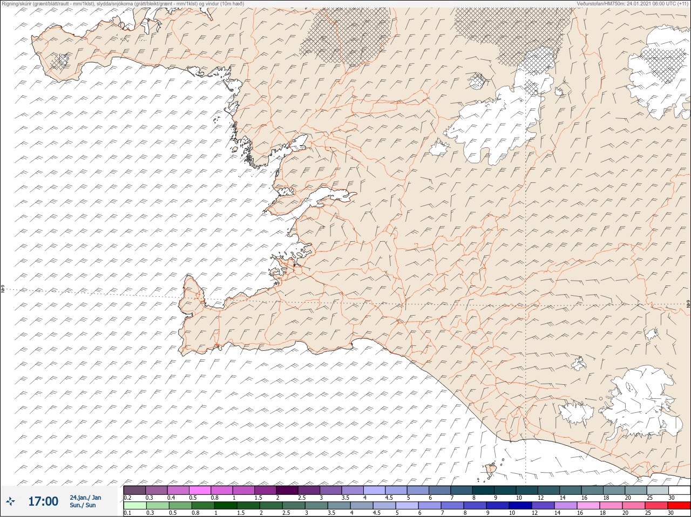Select the top legend swatch between 3.5 and 4
The width and height of the screenshot is (691, 517).
point(353,490)
